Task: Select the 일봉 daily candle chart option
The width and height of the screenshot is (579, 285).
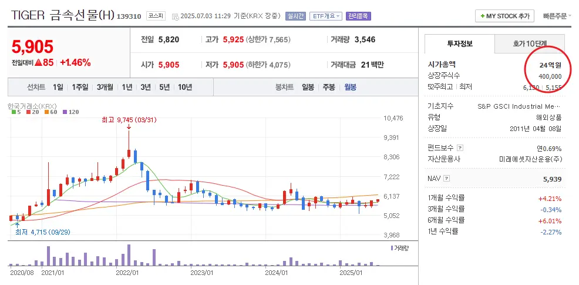Action: click(308, 87)
